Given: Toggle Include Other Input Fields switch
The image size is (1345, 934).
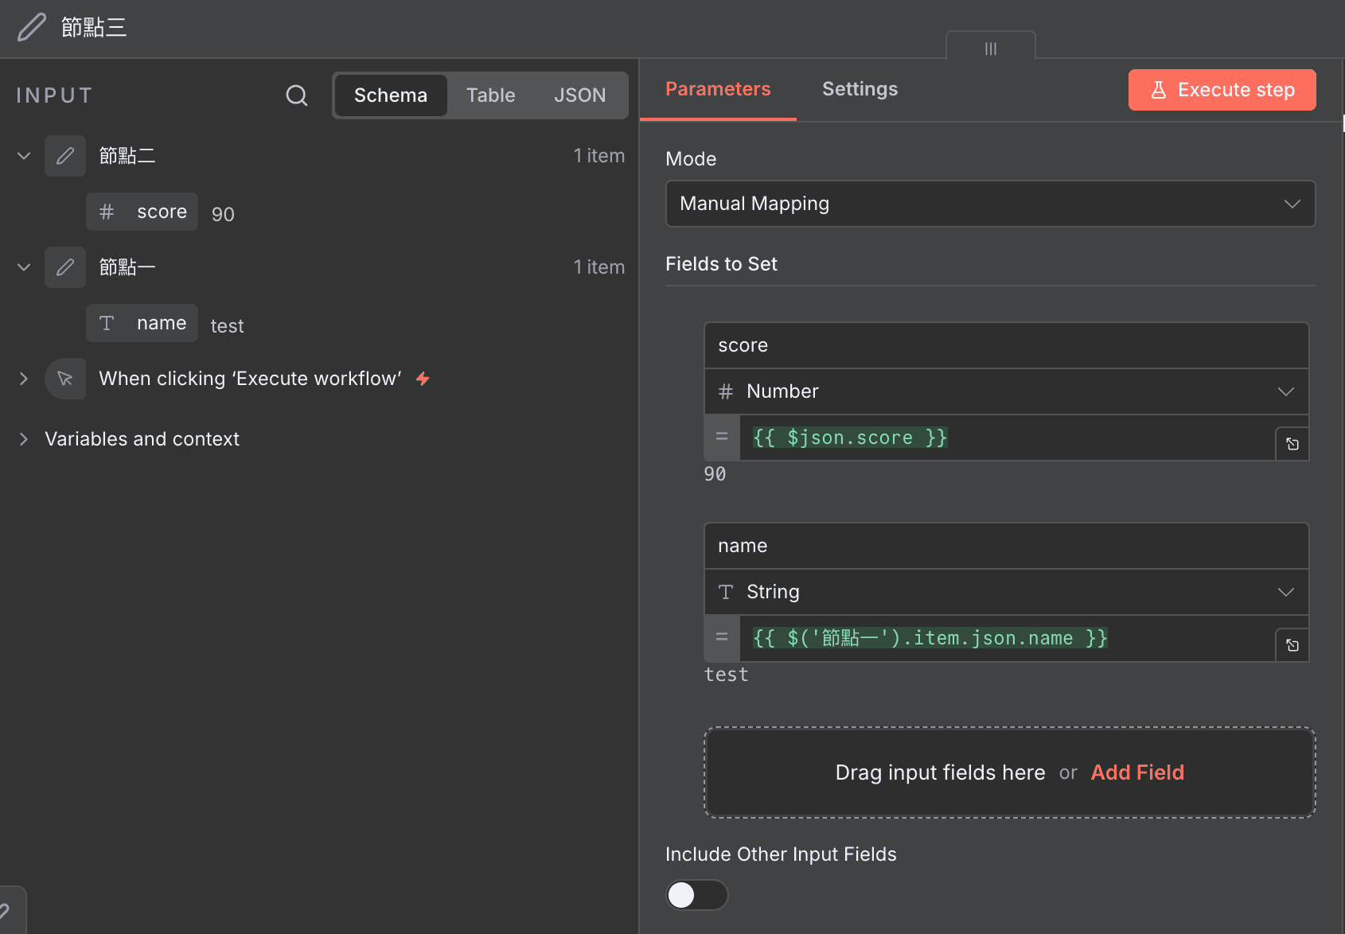Looking at the screenshot, I should coord(696,895).
